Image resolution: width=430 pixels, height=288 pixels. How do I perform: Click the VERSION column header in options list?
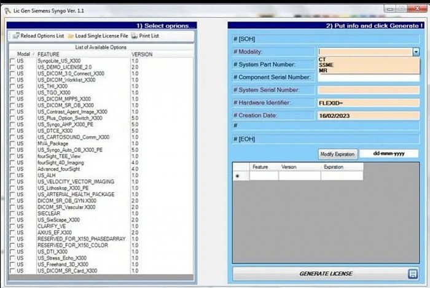click(x=142, y=54)
